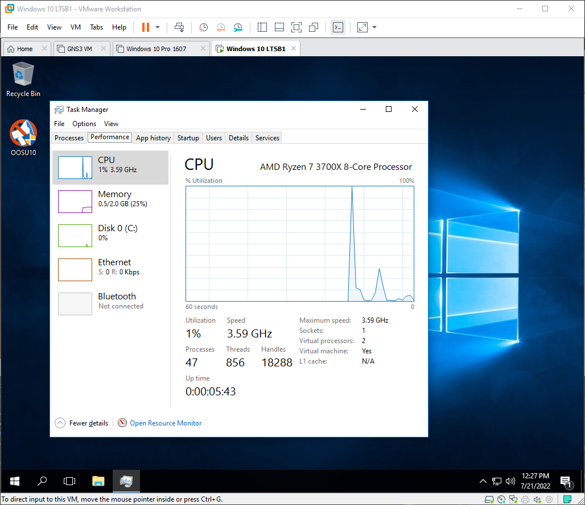Enter VMware full screen mode
Screen dimensions: 585x505
coord(296,27)
